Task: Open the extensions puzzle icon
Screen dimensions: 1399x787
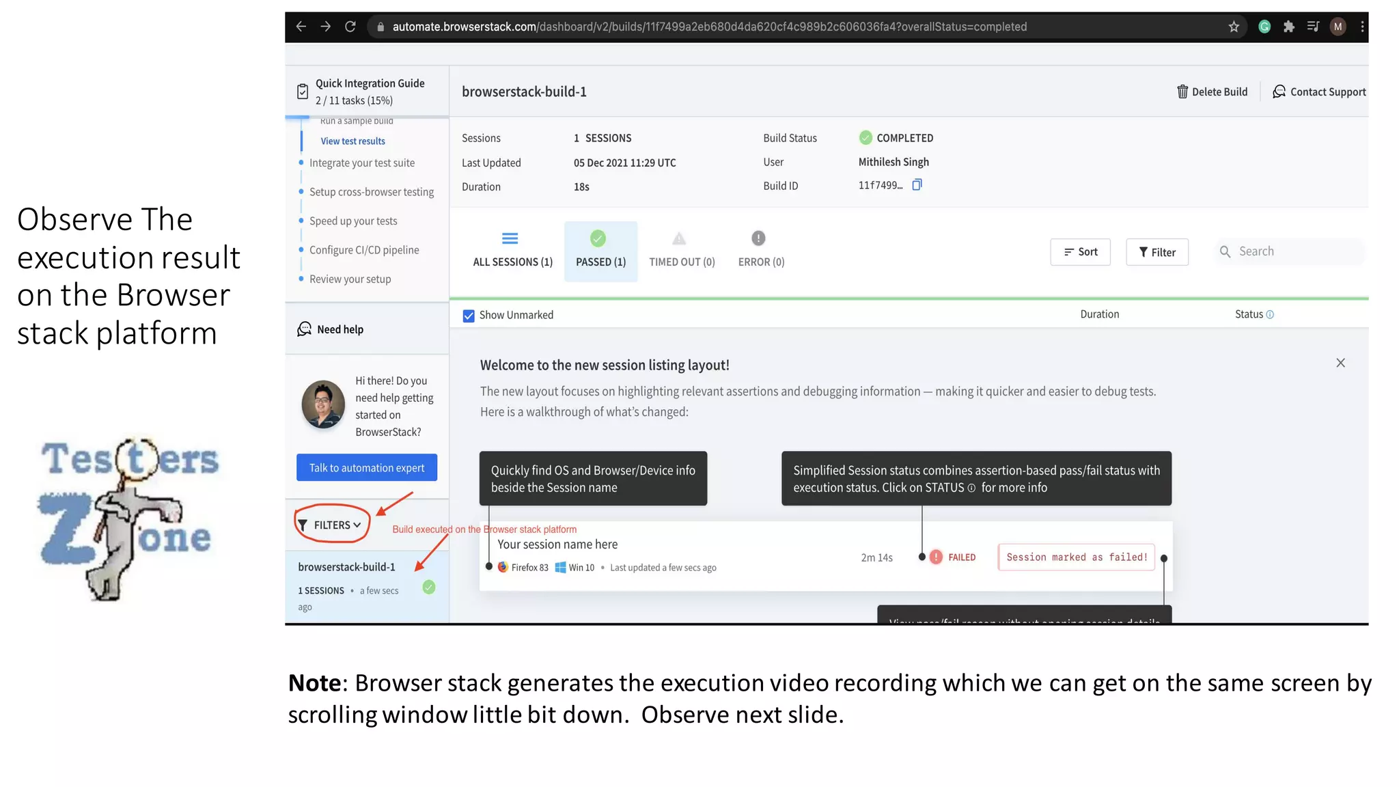Action: [x=1289, y=27]
